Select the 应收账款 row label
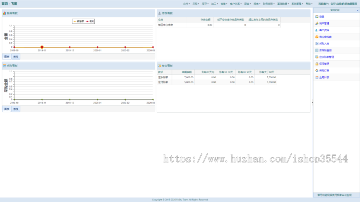The image size is (360, 202). (x=163, y=77)
